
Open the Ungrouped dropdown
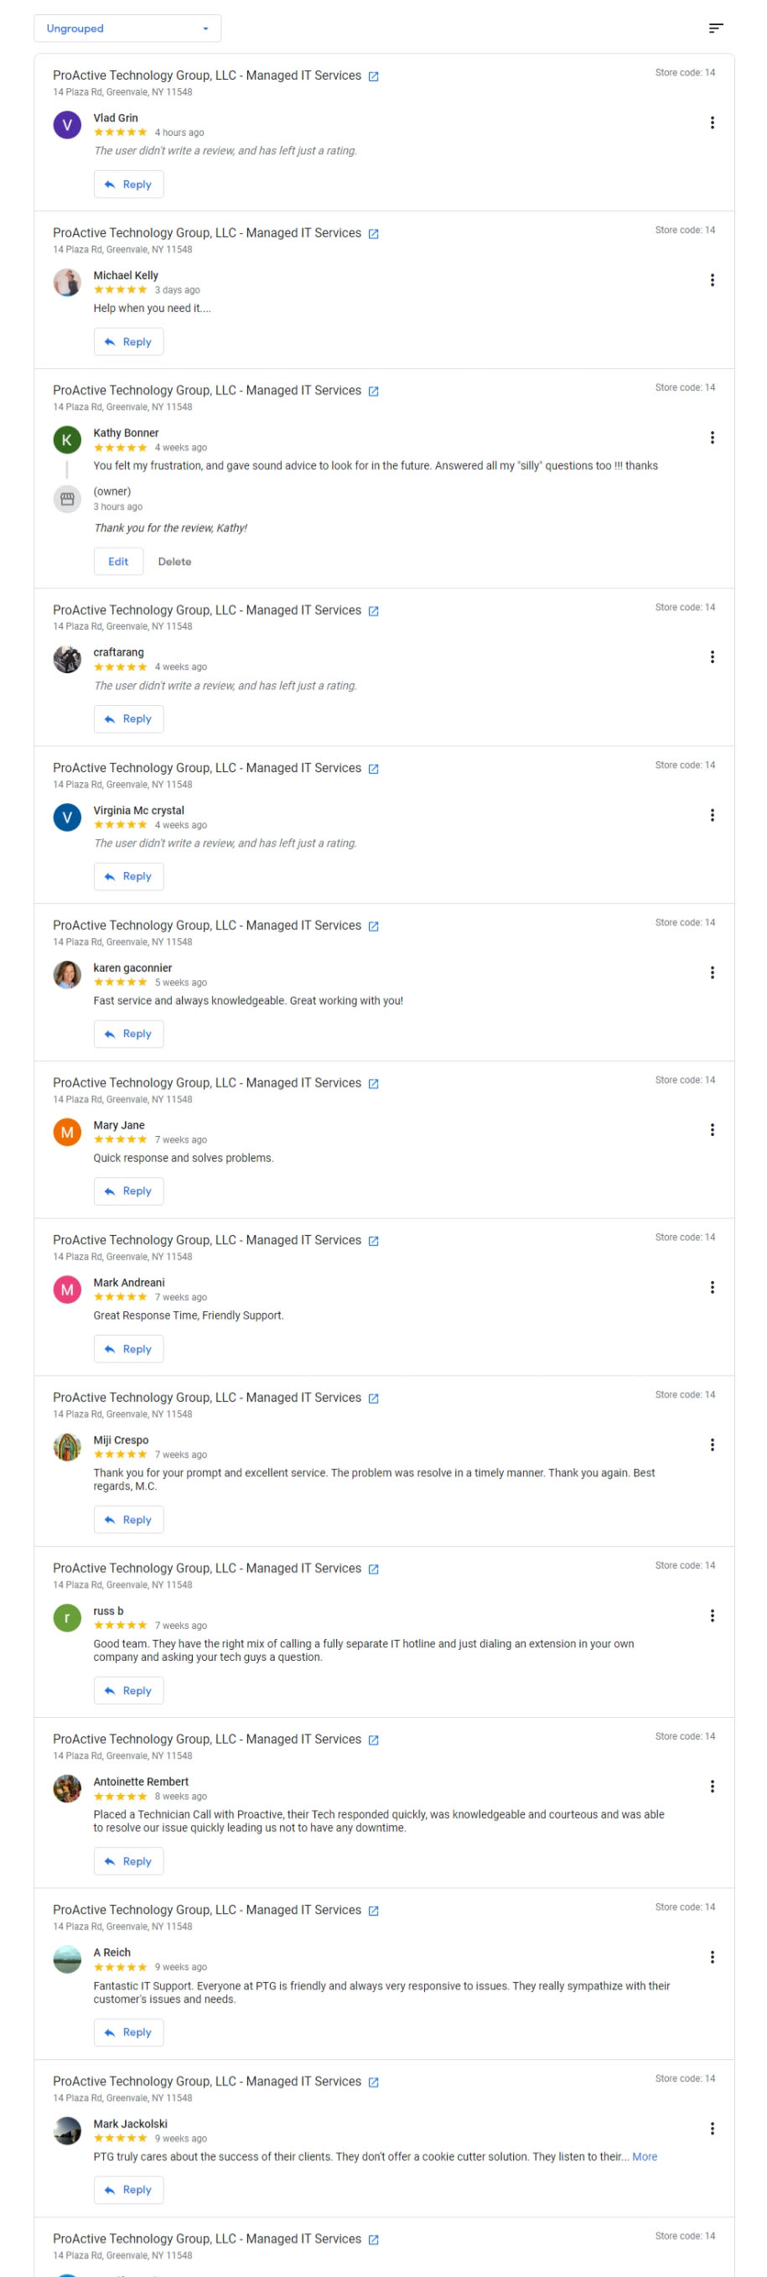[x=127, y=29]
